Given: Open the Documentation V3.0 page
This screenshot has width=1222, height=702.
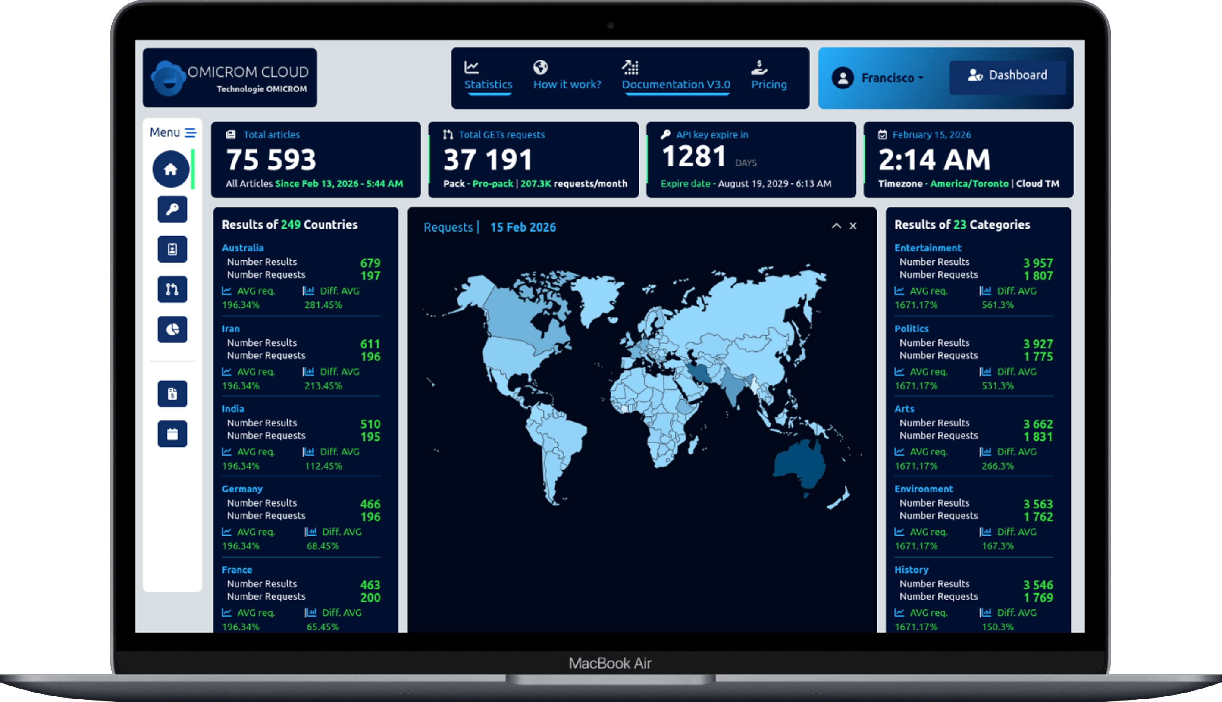Looking at the screenshot, I should (x=677, y=85).
